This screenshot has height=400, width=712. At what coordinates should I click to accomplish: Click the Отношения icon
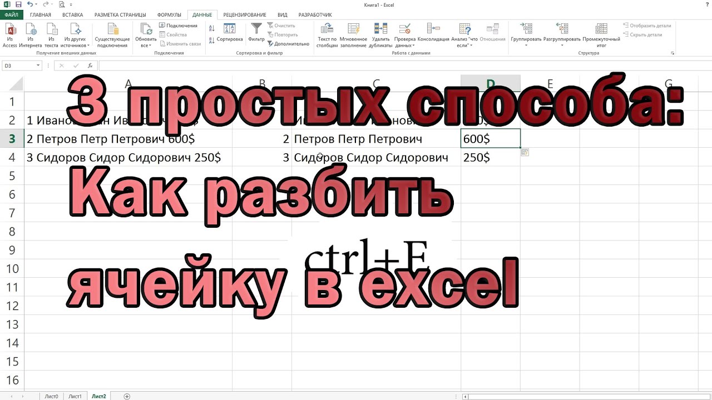492,33
